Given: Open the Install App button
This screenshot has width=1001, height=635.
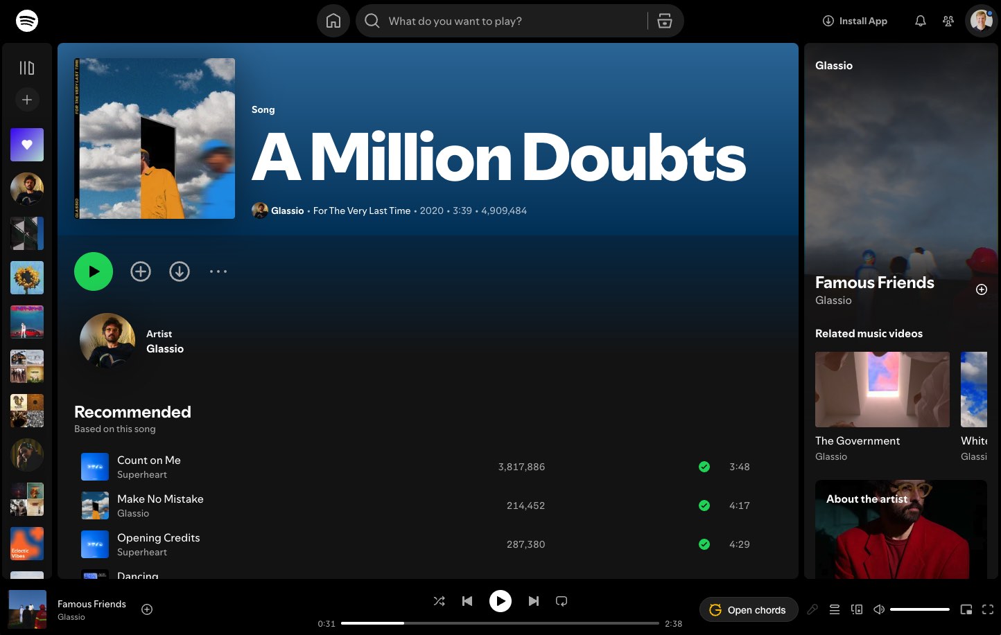Looking at the screenshot, I should click(x=855, y=21).
